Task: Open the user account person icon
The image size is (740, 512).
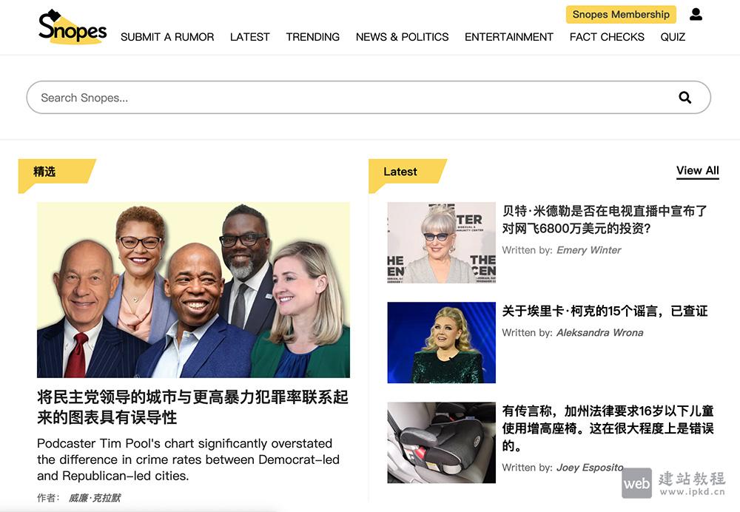Action: (x=696, y=13)
